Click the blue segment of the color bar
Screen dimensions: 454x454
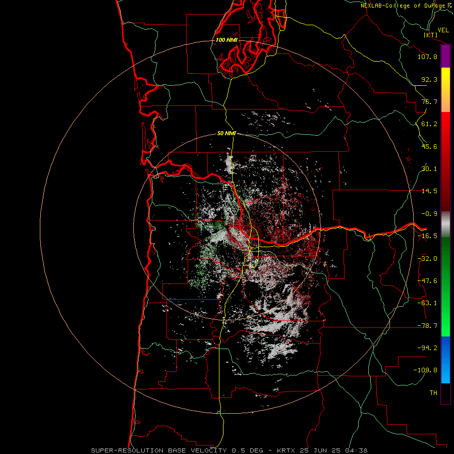pos(445,360)
